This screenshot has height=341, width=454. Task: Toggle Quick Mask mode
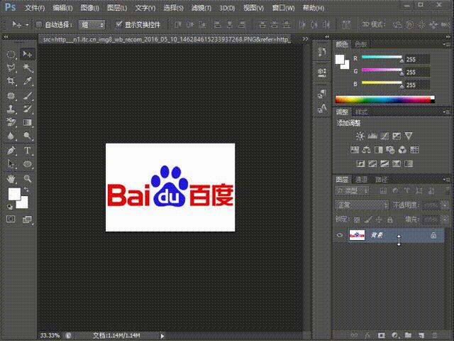pos(11,219)
